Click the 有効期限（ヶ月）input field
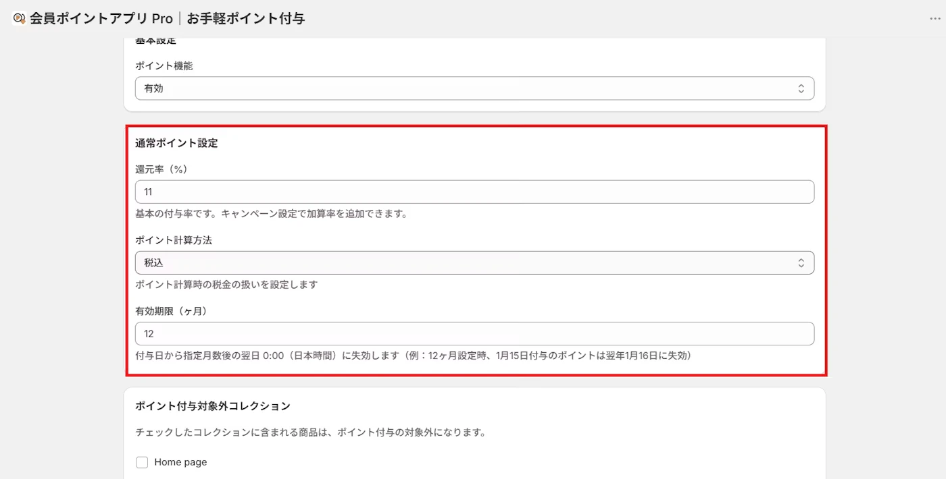Screen dimensions: 946x479 click(x=474, y=333)
